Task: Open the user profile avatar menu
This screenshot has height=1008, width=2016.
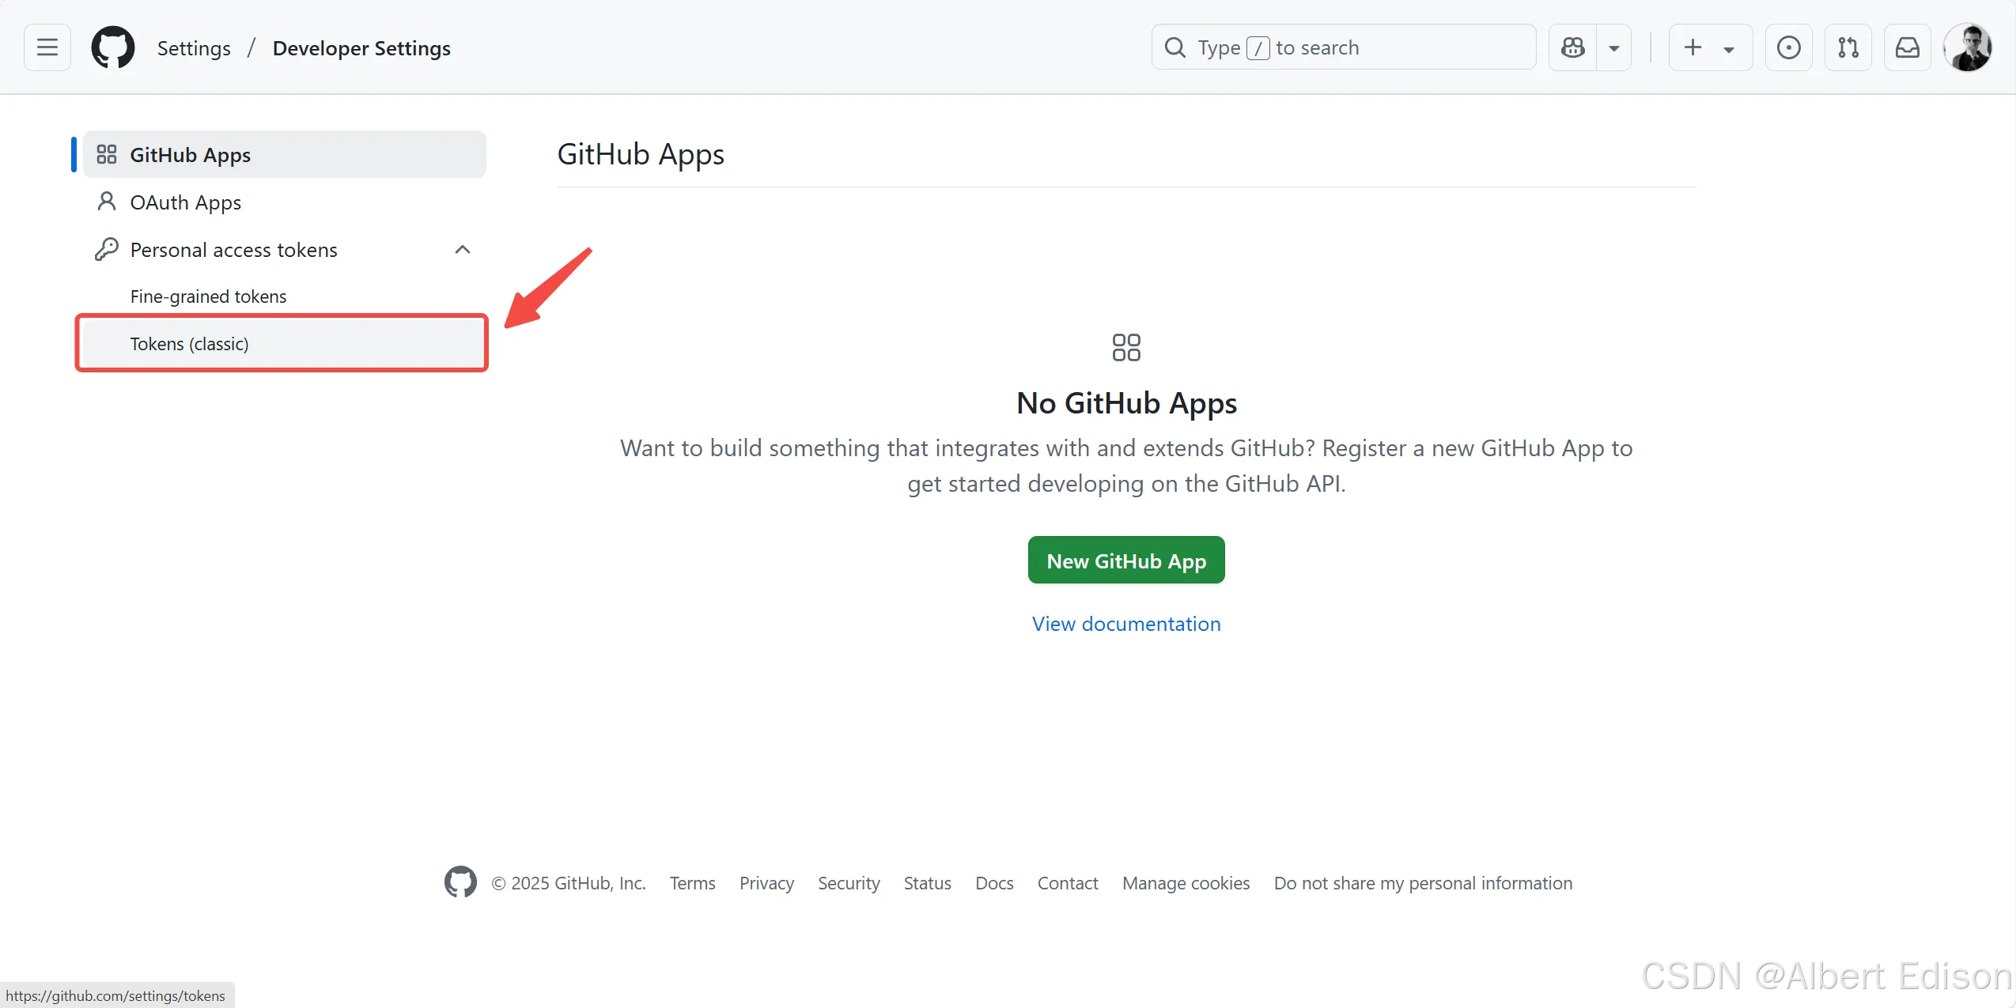Action: (1967, 47)
